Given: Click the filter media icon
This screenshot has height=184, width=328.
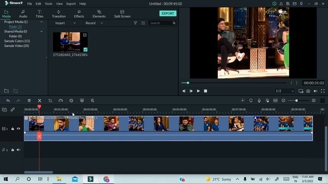Looking at the screenshot, I should pos(135,23).
